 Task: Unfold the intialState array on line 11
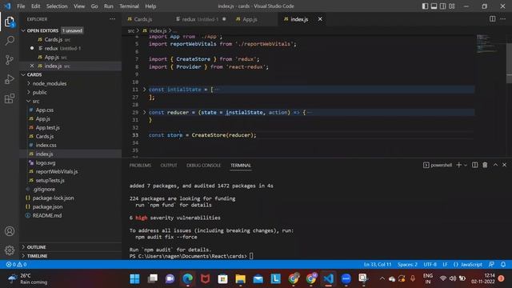coord(144,90)
